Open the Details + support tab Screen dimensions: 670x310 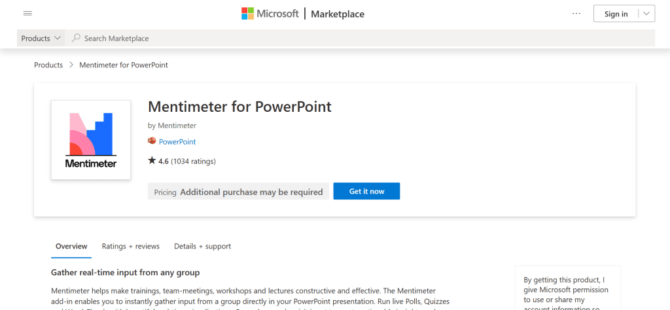[202, 247]
